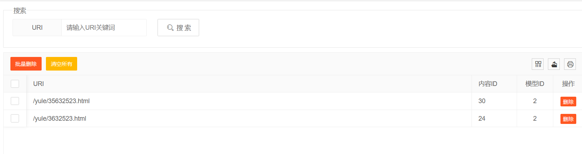Click the 模型ID column header
Image resolution: width=582 pixels, height=154 pixels.
click(535, 84)
